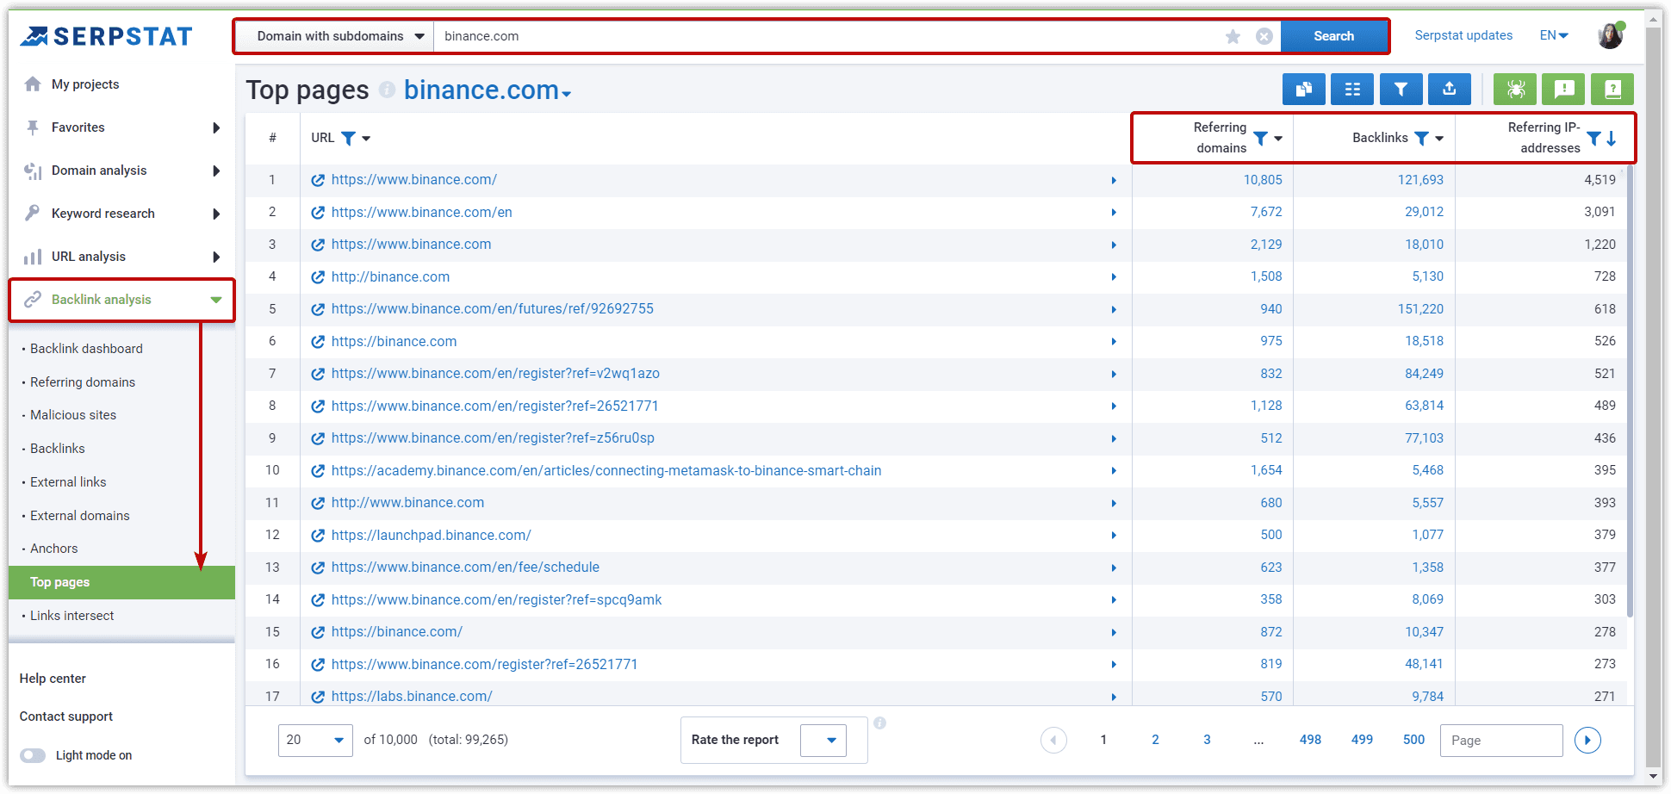
Task: Sort by Referring IP-addresses arrow icon
Action: pyautogui.click(x=1612, y=138)
